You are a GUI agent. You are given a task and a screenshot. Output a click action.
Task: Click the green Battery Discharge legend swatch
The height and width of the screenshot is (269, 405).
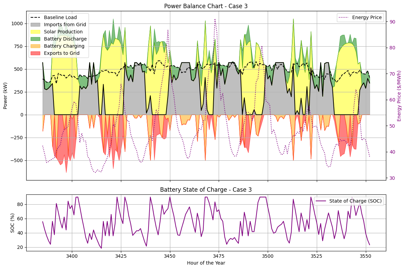click(x=35, y=39)
